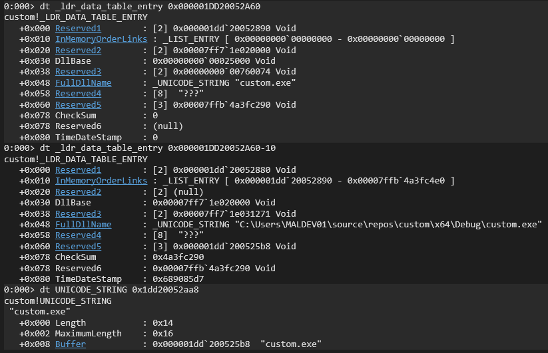This screenshot has height=353, width=548.
Task: Click Reserved5 link valued 0x000001dd`200525b8
Action: coord(78,246)
